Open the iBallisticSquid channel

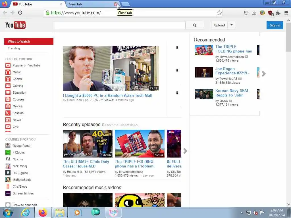click(x=22, y=180)
